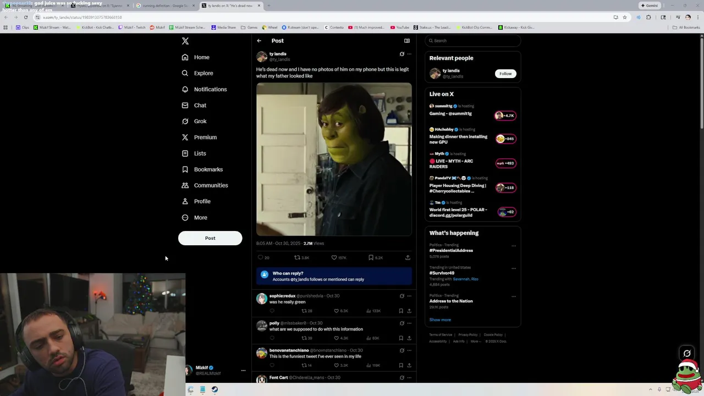Click the reply icon with 20 replies
The height and width of the screenshot is (396, 704).
[261, 257]
